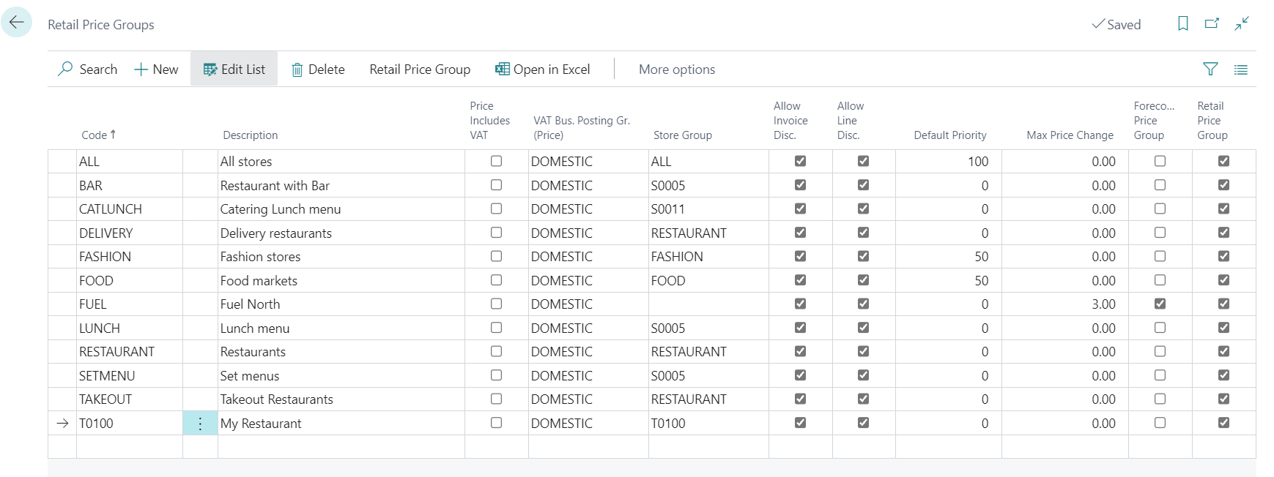Uncheck Forecourt Price Group for FUEL
The height and width of the screenshot is (477, 1274).
[x=1160, y=304]
